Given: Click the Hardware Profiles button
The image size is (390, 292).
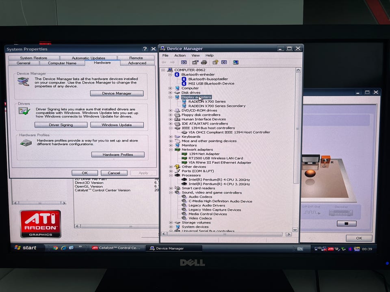Looking at the screenshot, I should pos(118,155).
